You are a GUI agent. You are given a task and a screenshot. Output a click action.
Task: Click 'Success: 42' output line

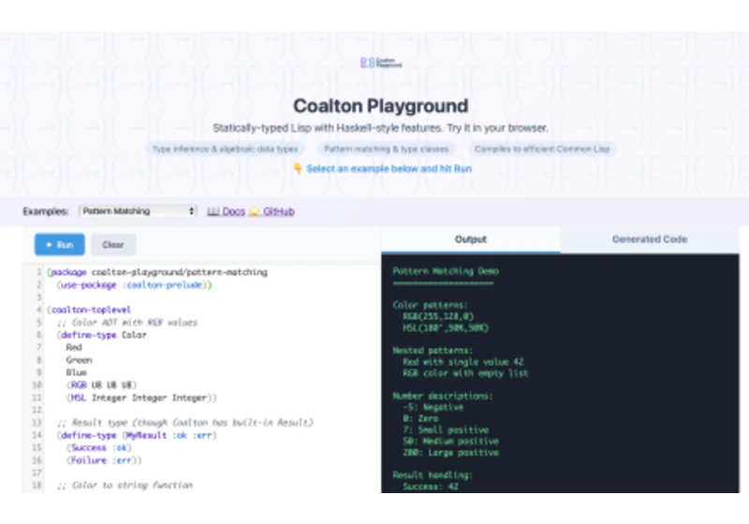point(431,487)
